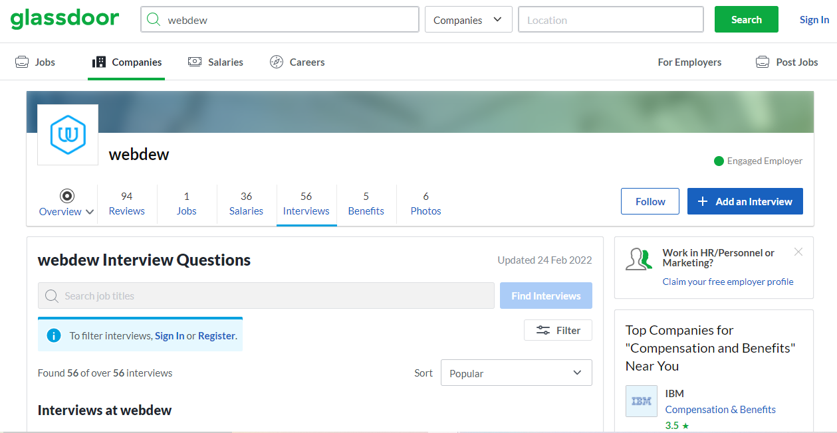Click the IBM logo thumbnail
The width and height of the screenshot is (837, 433).
641,401
